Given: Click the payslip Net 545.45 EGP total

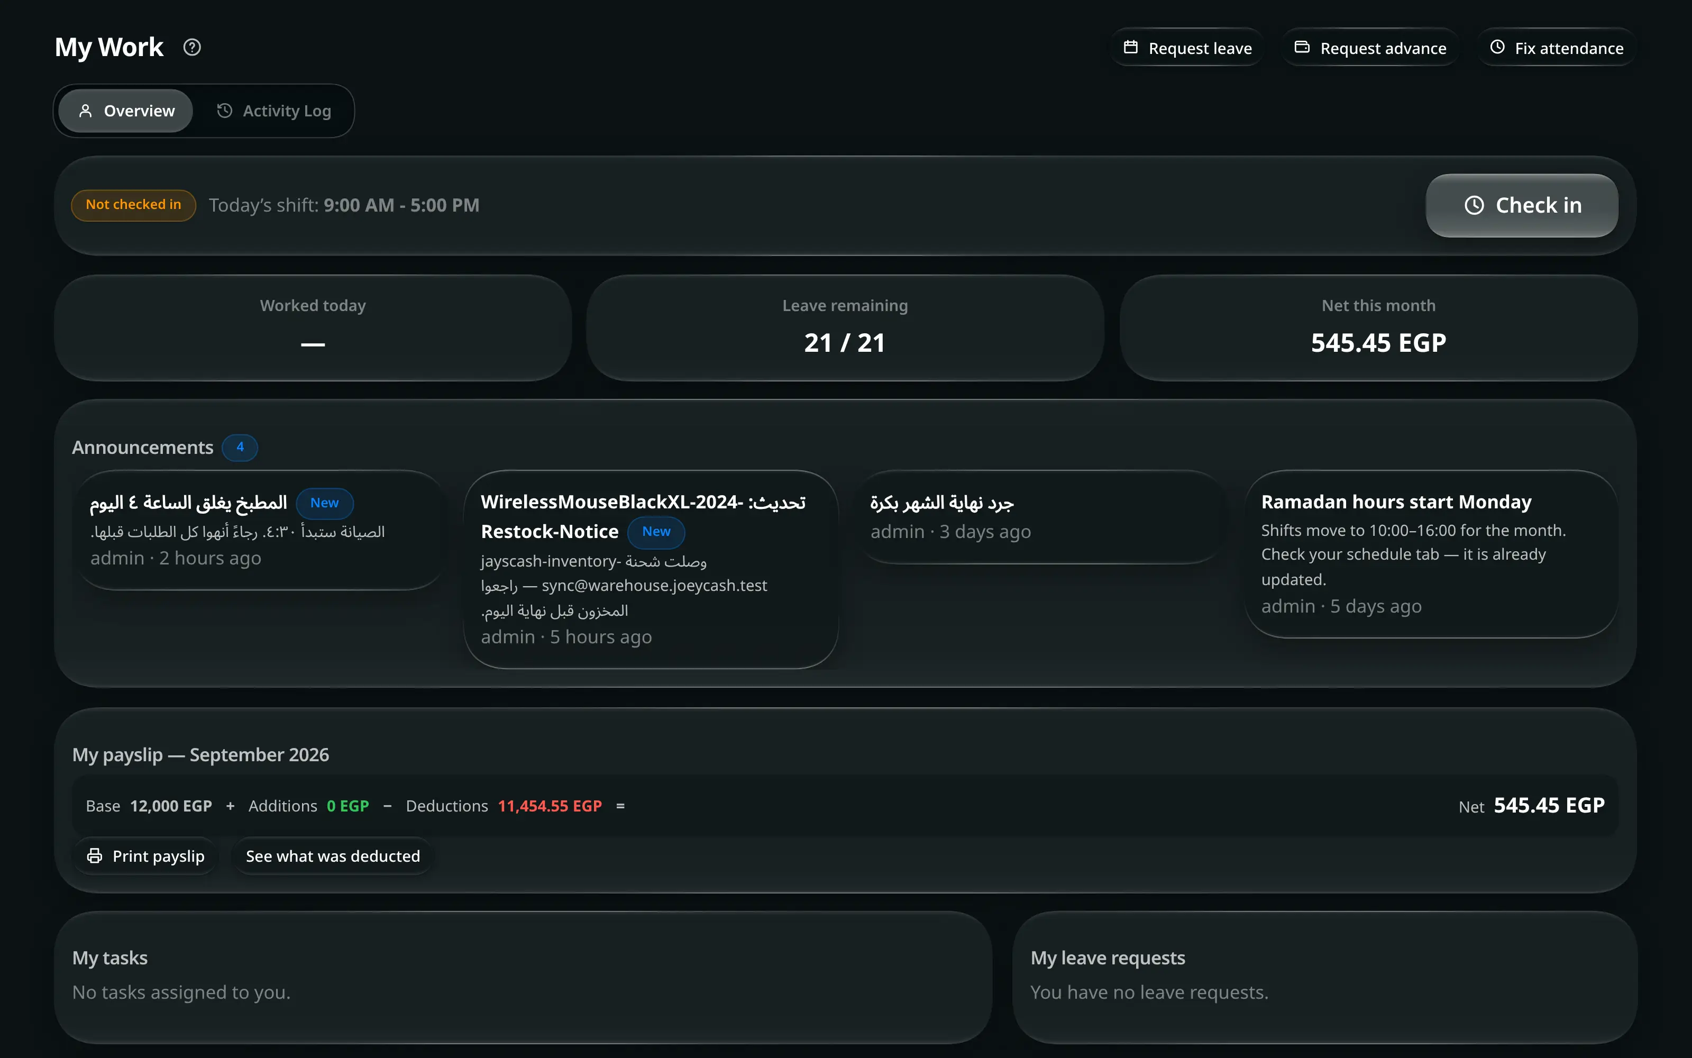Looking at the screenshot, I should 1549,805.
